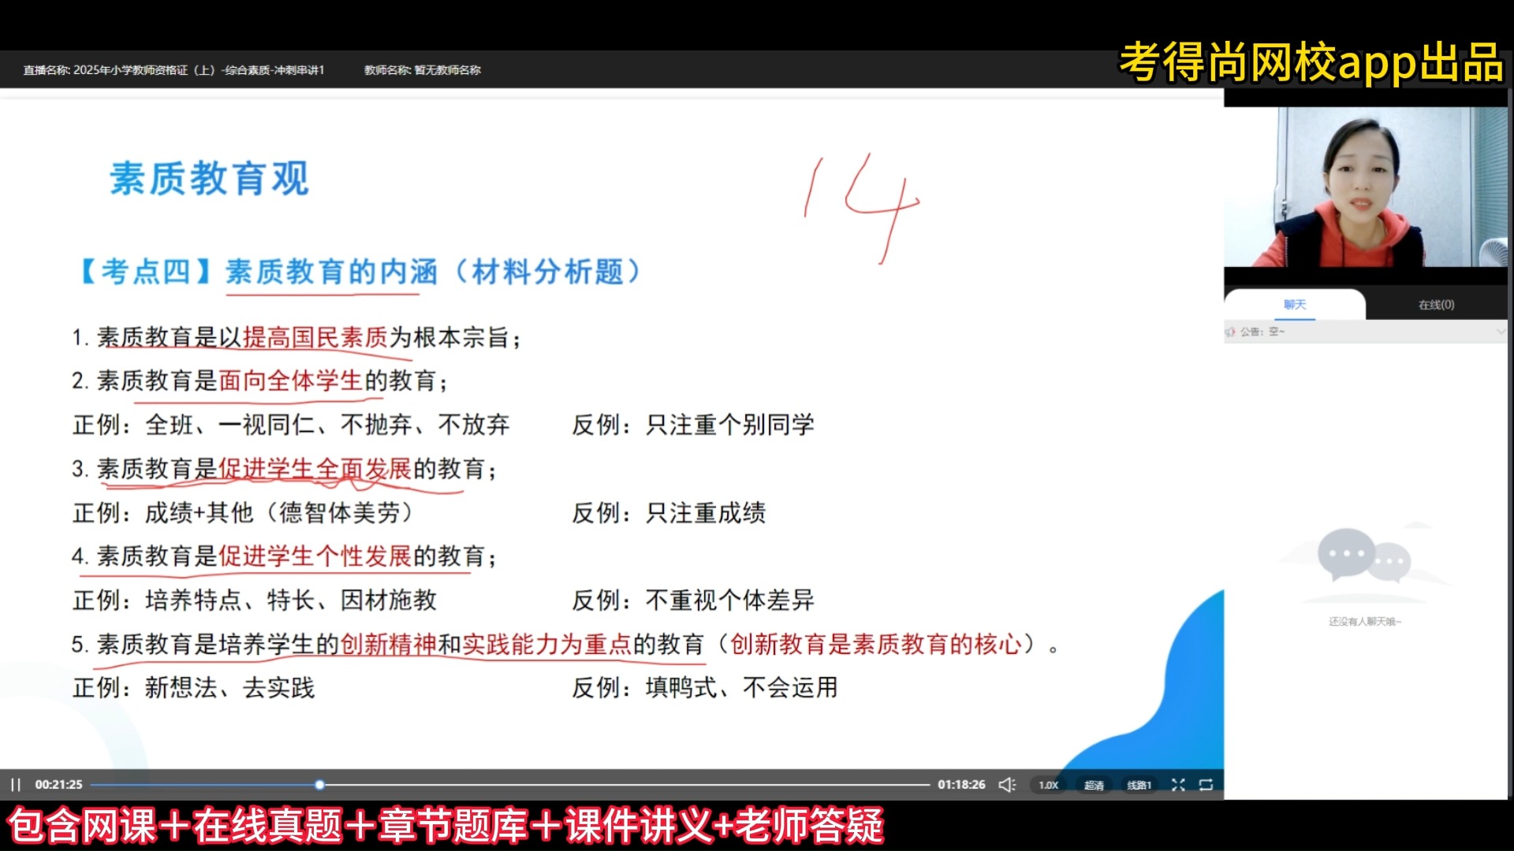
Task: Switch streaming line 线路1
Action: [x=1139, y=785]
